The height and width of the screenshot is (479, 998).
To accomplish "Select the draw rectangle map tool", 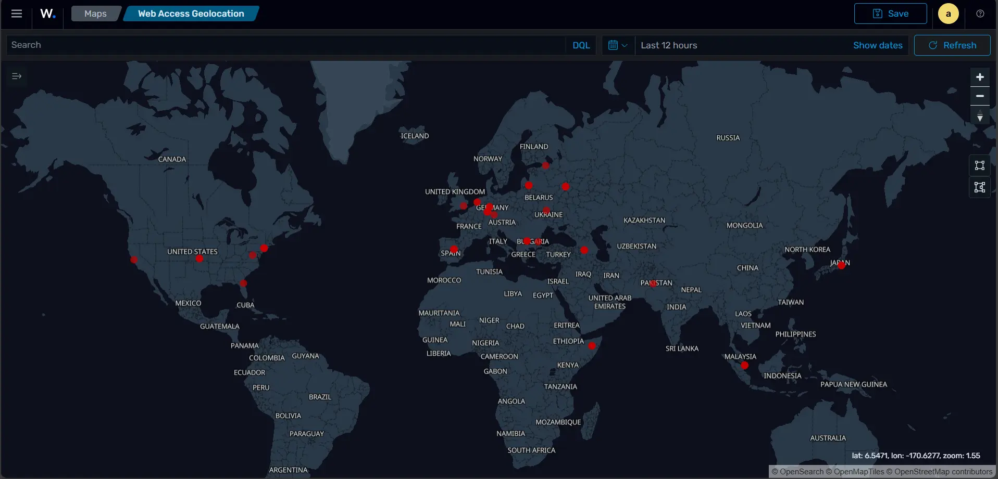I will [x=980, y=165].
